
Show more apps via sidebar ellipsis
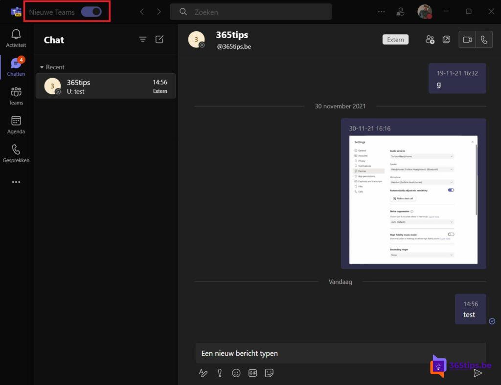pyautogui.click(x=16, y=182)
